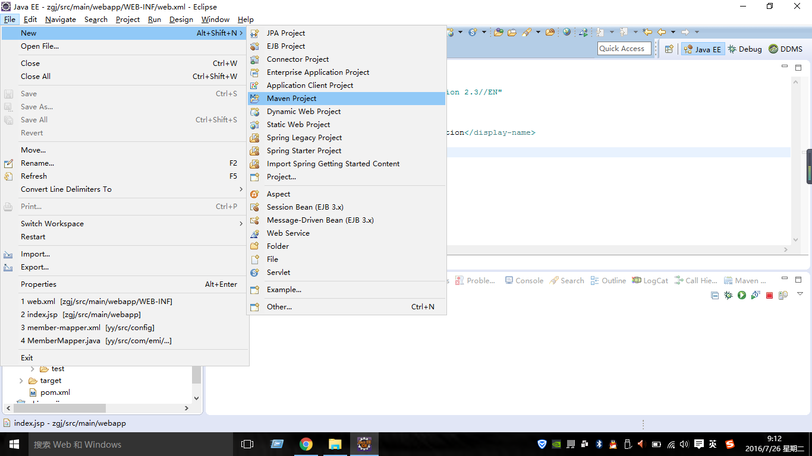Click the last edit location toolbar icon
Viewport: 812px width, 456px height.
(x=647, y=32)
